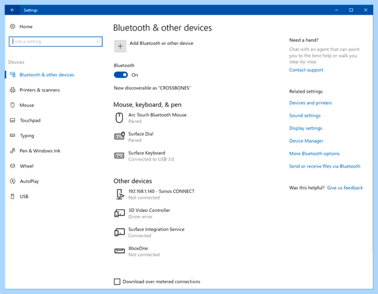Screen dimensions: 378x294
Task: Click Send or receive files via Bluetooth
Action: pyautogui.click(x=324, y=167)
